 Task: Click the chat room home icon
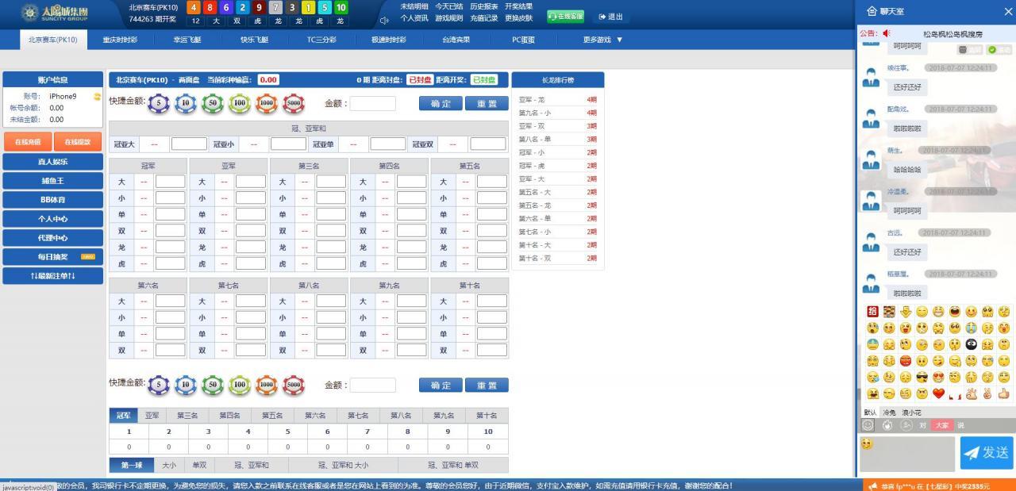click(871, 11)
